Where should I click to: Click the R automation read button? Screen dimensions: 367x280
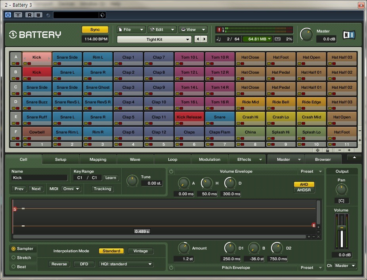29,15
